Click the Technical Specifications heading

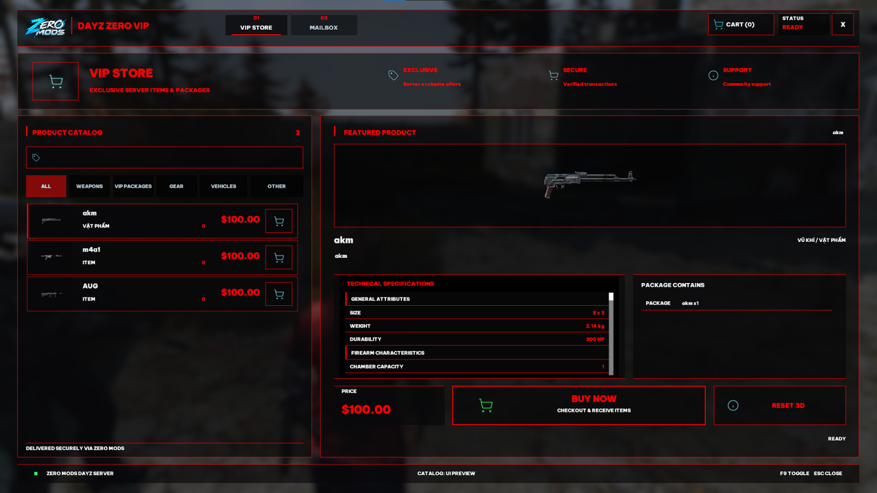tap(391, 284)
